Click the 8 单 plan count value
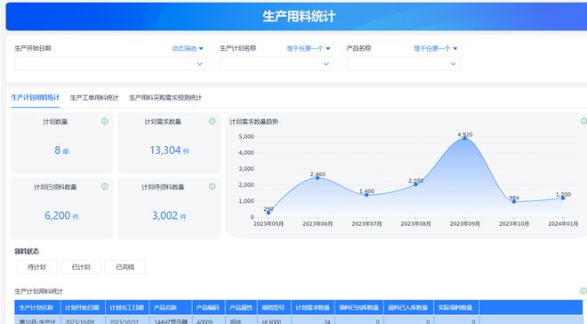This screenshot has width=587, height=324. (61, 150)
